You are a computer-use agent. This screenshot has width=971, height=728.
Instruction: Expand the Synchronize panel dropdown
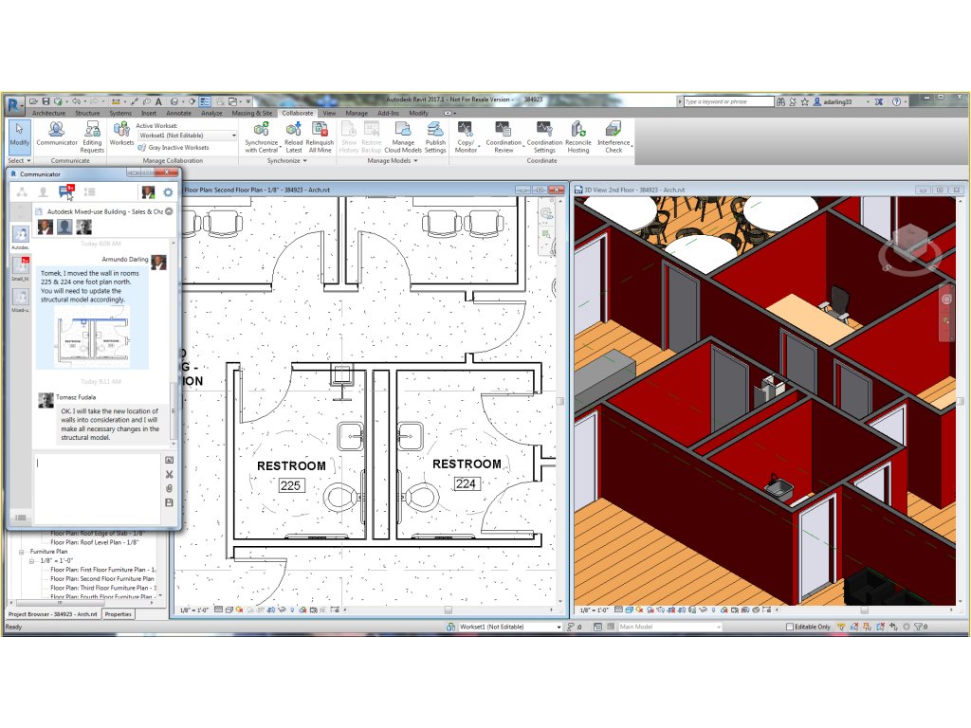(286, 161)
